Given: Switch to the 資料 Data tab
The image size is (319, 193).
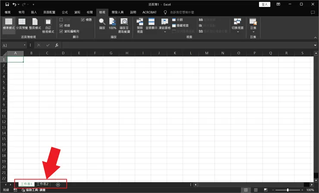Looking at the screenshot, I should (77, 12).
